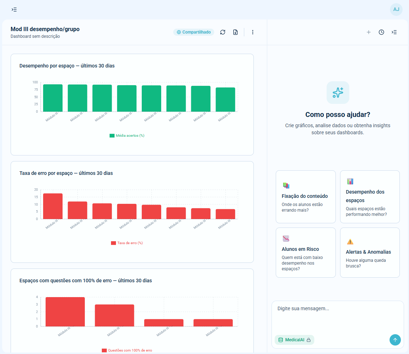The image size is (409, 354).
Task: Click the Espaços com questões com 100% title
Action: click(86, 281)
